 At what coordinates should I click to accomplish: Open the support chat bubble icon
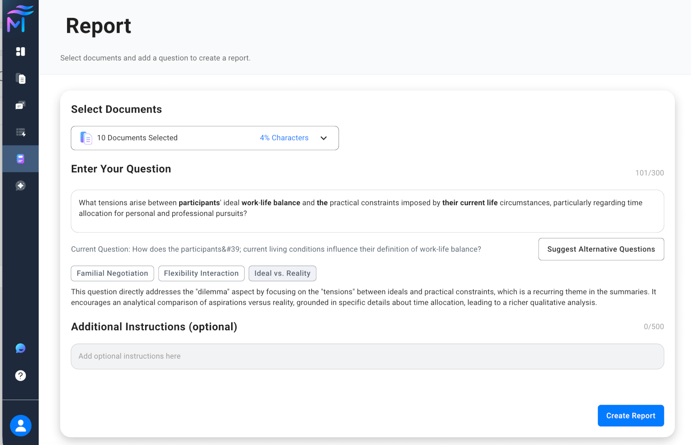(20, 348)
